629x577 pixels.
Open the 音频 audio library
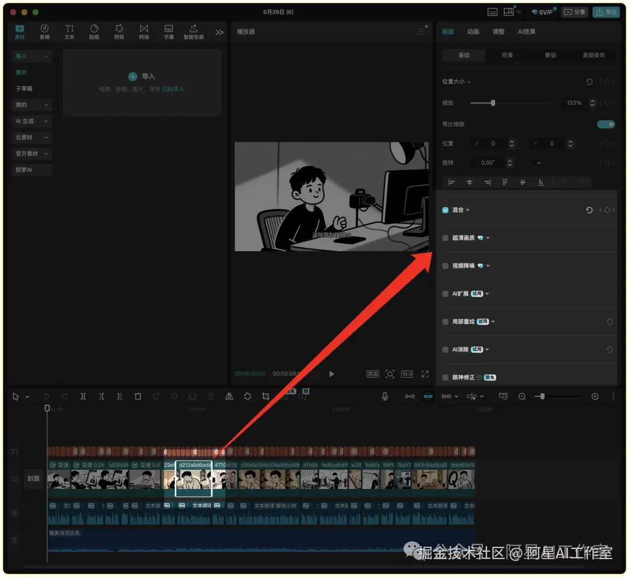pos(44,31)
